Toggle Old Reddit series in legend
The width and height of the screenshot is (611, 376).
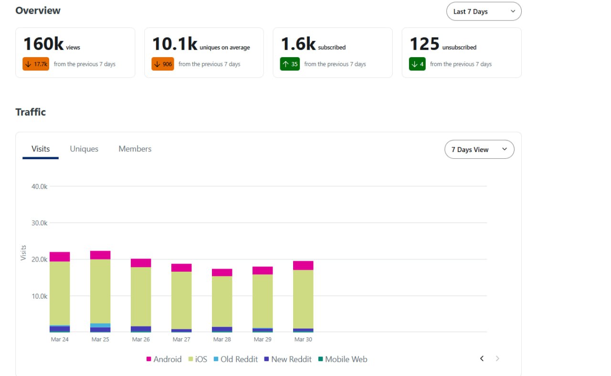[x=235, y=359]
